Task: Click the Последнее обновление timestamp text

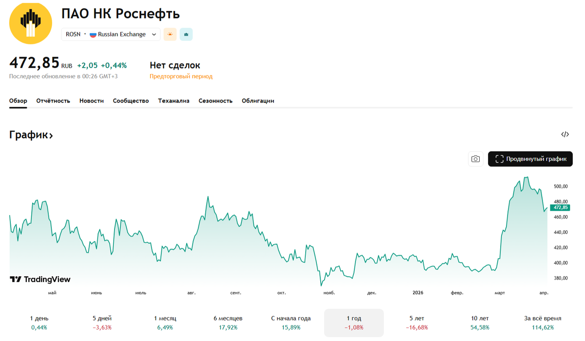Action: pyautogui.click(x=63, y=76)
